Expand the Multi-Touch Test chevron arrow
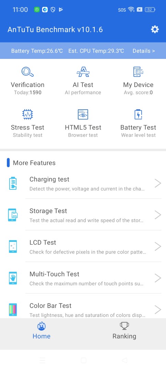This screenshot has height=370, width=166. tap(158, 278)
